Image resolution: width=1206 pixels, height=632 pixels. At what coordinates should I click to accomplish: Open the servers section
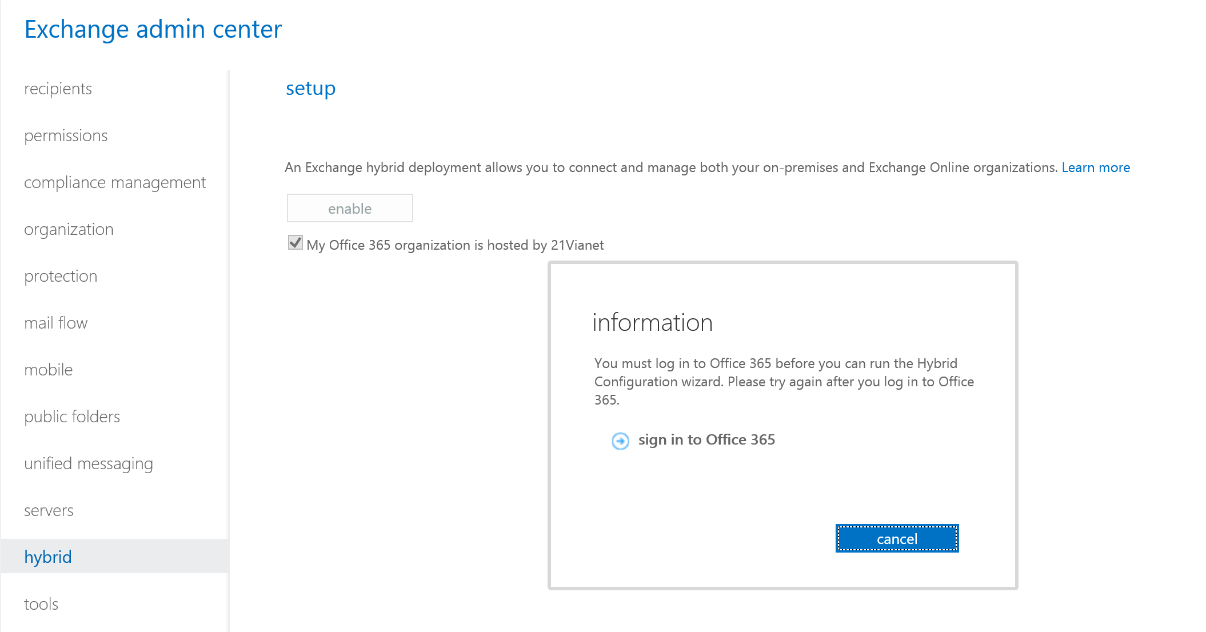click(49, 510)
